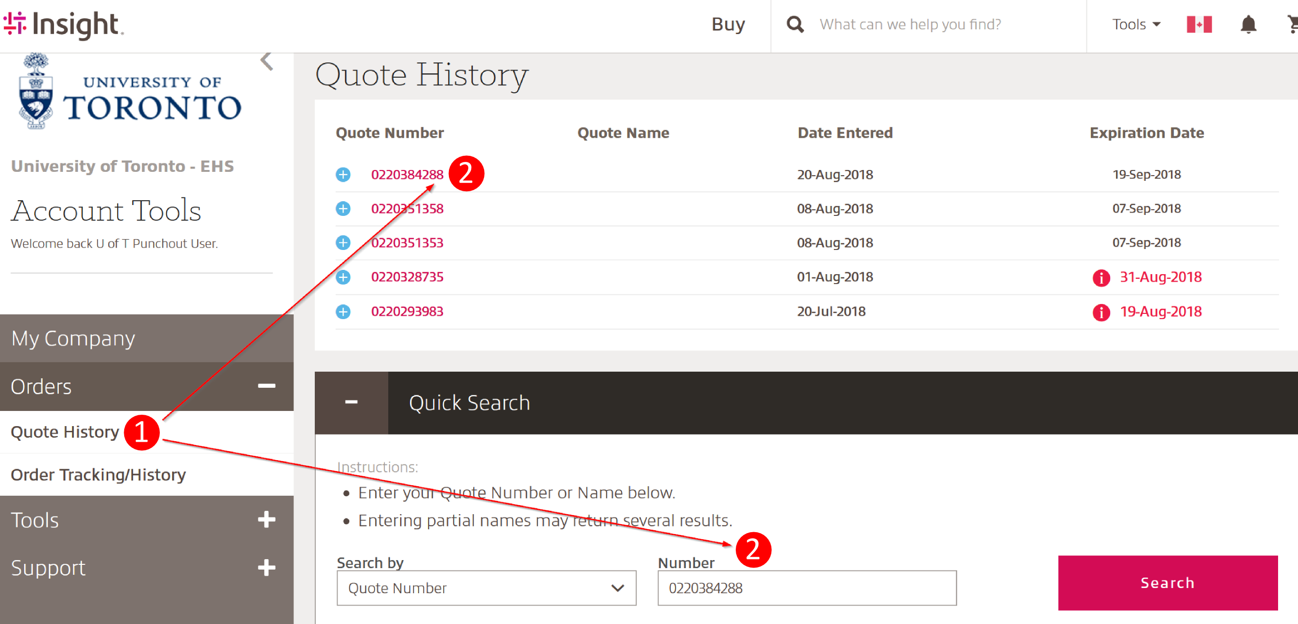Viewport: 1298px width, 624px height.
Task: Click the Canada flag icon
Action: [x=1199, y=24]
